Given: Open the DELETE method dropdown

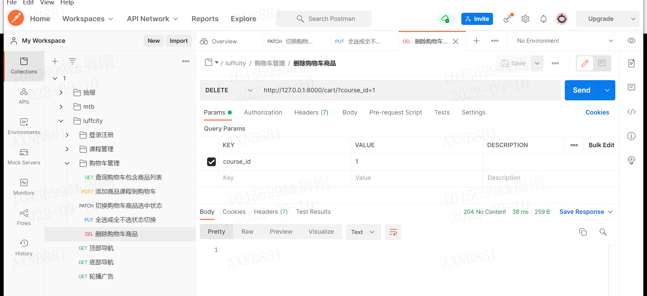Looking at the screenshot, I should pyautogui.click(x=229, y=90).
